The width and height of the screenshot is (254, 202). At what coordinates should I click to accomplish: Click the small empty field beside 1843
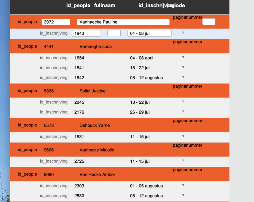coord(114,33)
